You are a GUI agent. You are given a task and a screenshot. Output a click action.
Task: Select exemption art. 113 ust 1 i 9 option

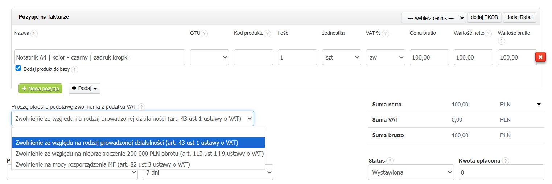pyautogui.click(x=139, y=154)
